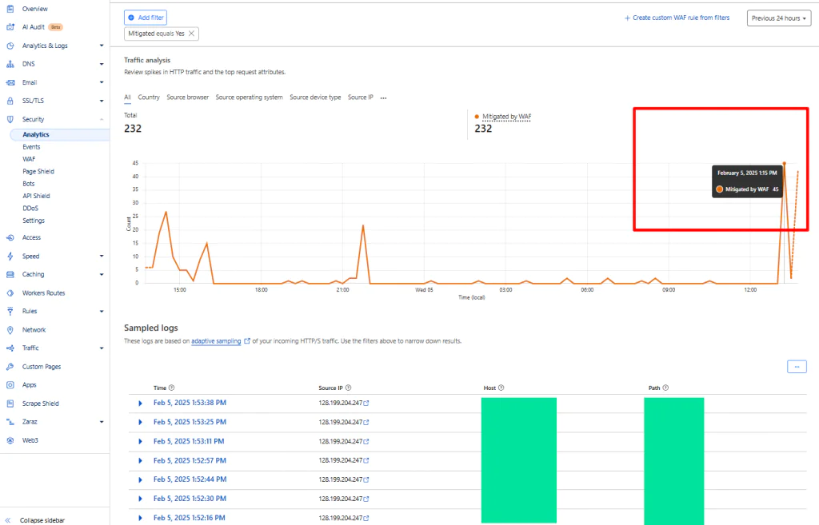Click the Feb 5, 2025 1:52:30 PM entry
Viewport: 819px width, 525px height.
pos(190,499)
